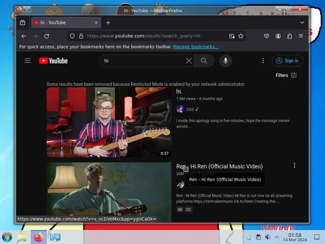The height and width of the screenshot is (244, 325).
Task: Open system settings app in taskbar
Action: tap(55, 237)
